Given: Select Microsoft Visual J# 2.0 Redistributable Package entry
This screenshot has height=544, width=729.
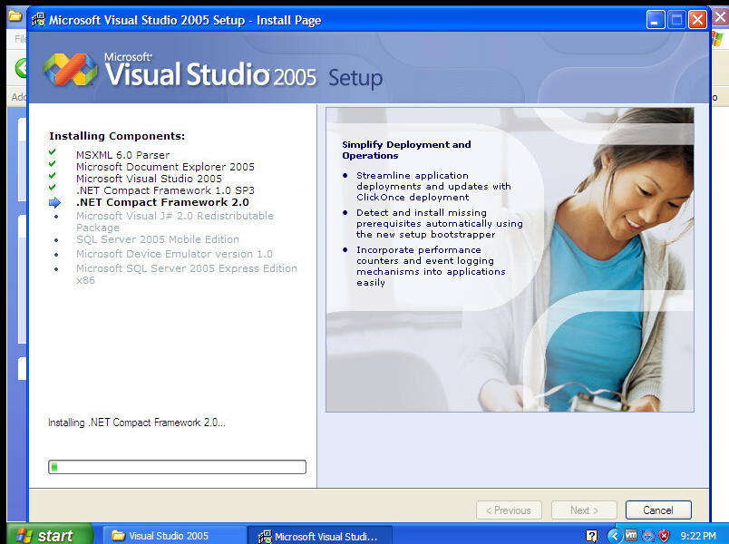Looking at the screenshot, I should (175, 221).
